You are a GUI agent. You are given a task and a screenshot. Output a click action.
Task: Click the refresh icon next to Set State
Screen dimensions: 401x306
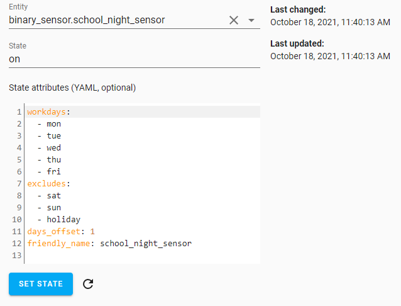(x=88, y=284)
